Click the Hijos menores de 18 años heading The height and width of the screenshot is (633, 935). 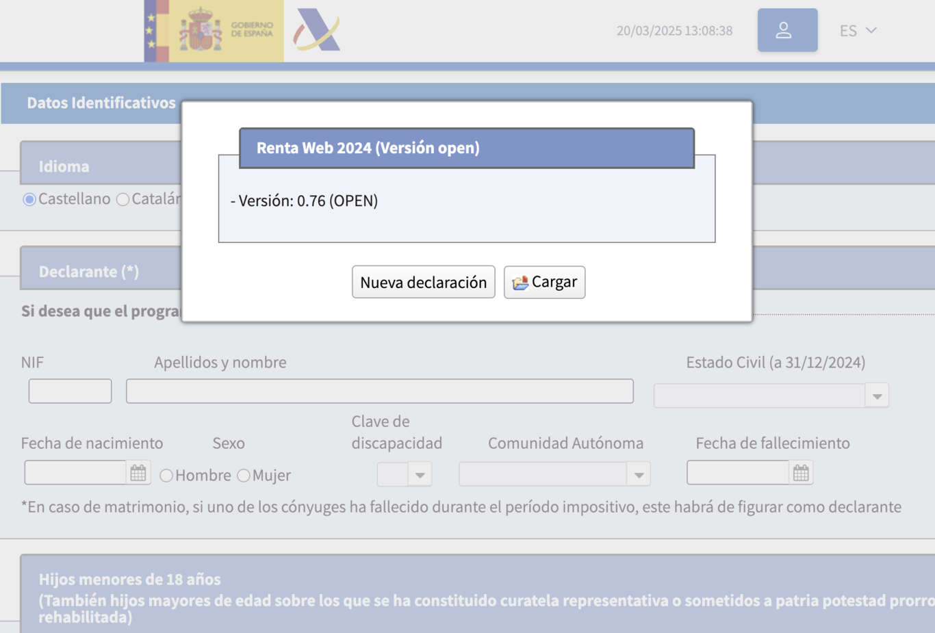(130, 579)
